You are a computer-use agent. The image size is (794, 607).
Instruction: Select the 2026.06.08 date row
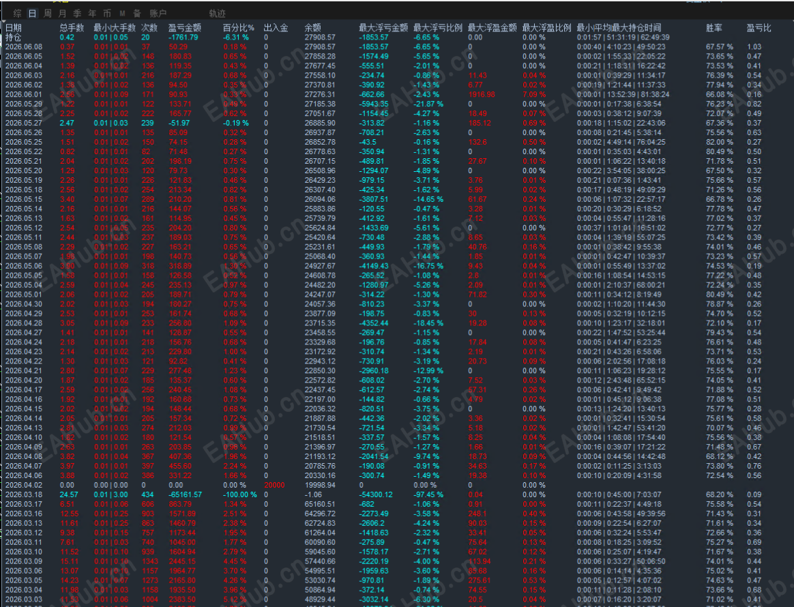[x=24, y=47]
